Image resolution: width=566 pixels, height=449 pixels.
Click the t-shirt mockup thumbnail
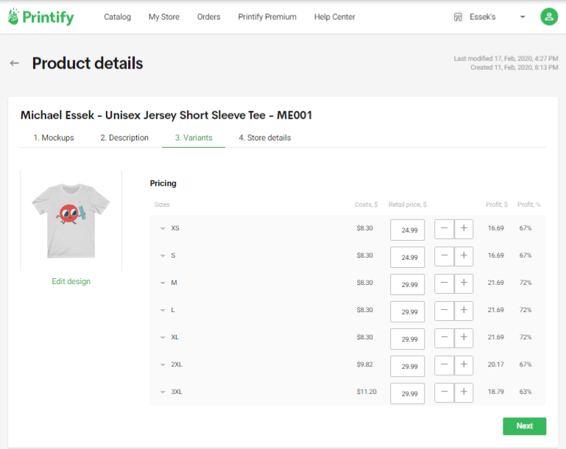(71, 221)
